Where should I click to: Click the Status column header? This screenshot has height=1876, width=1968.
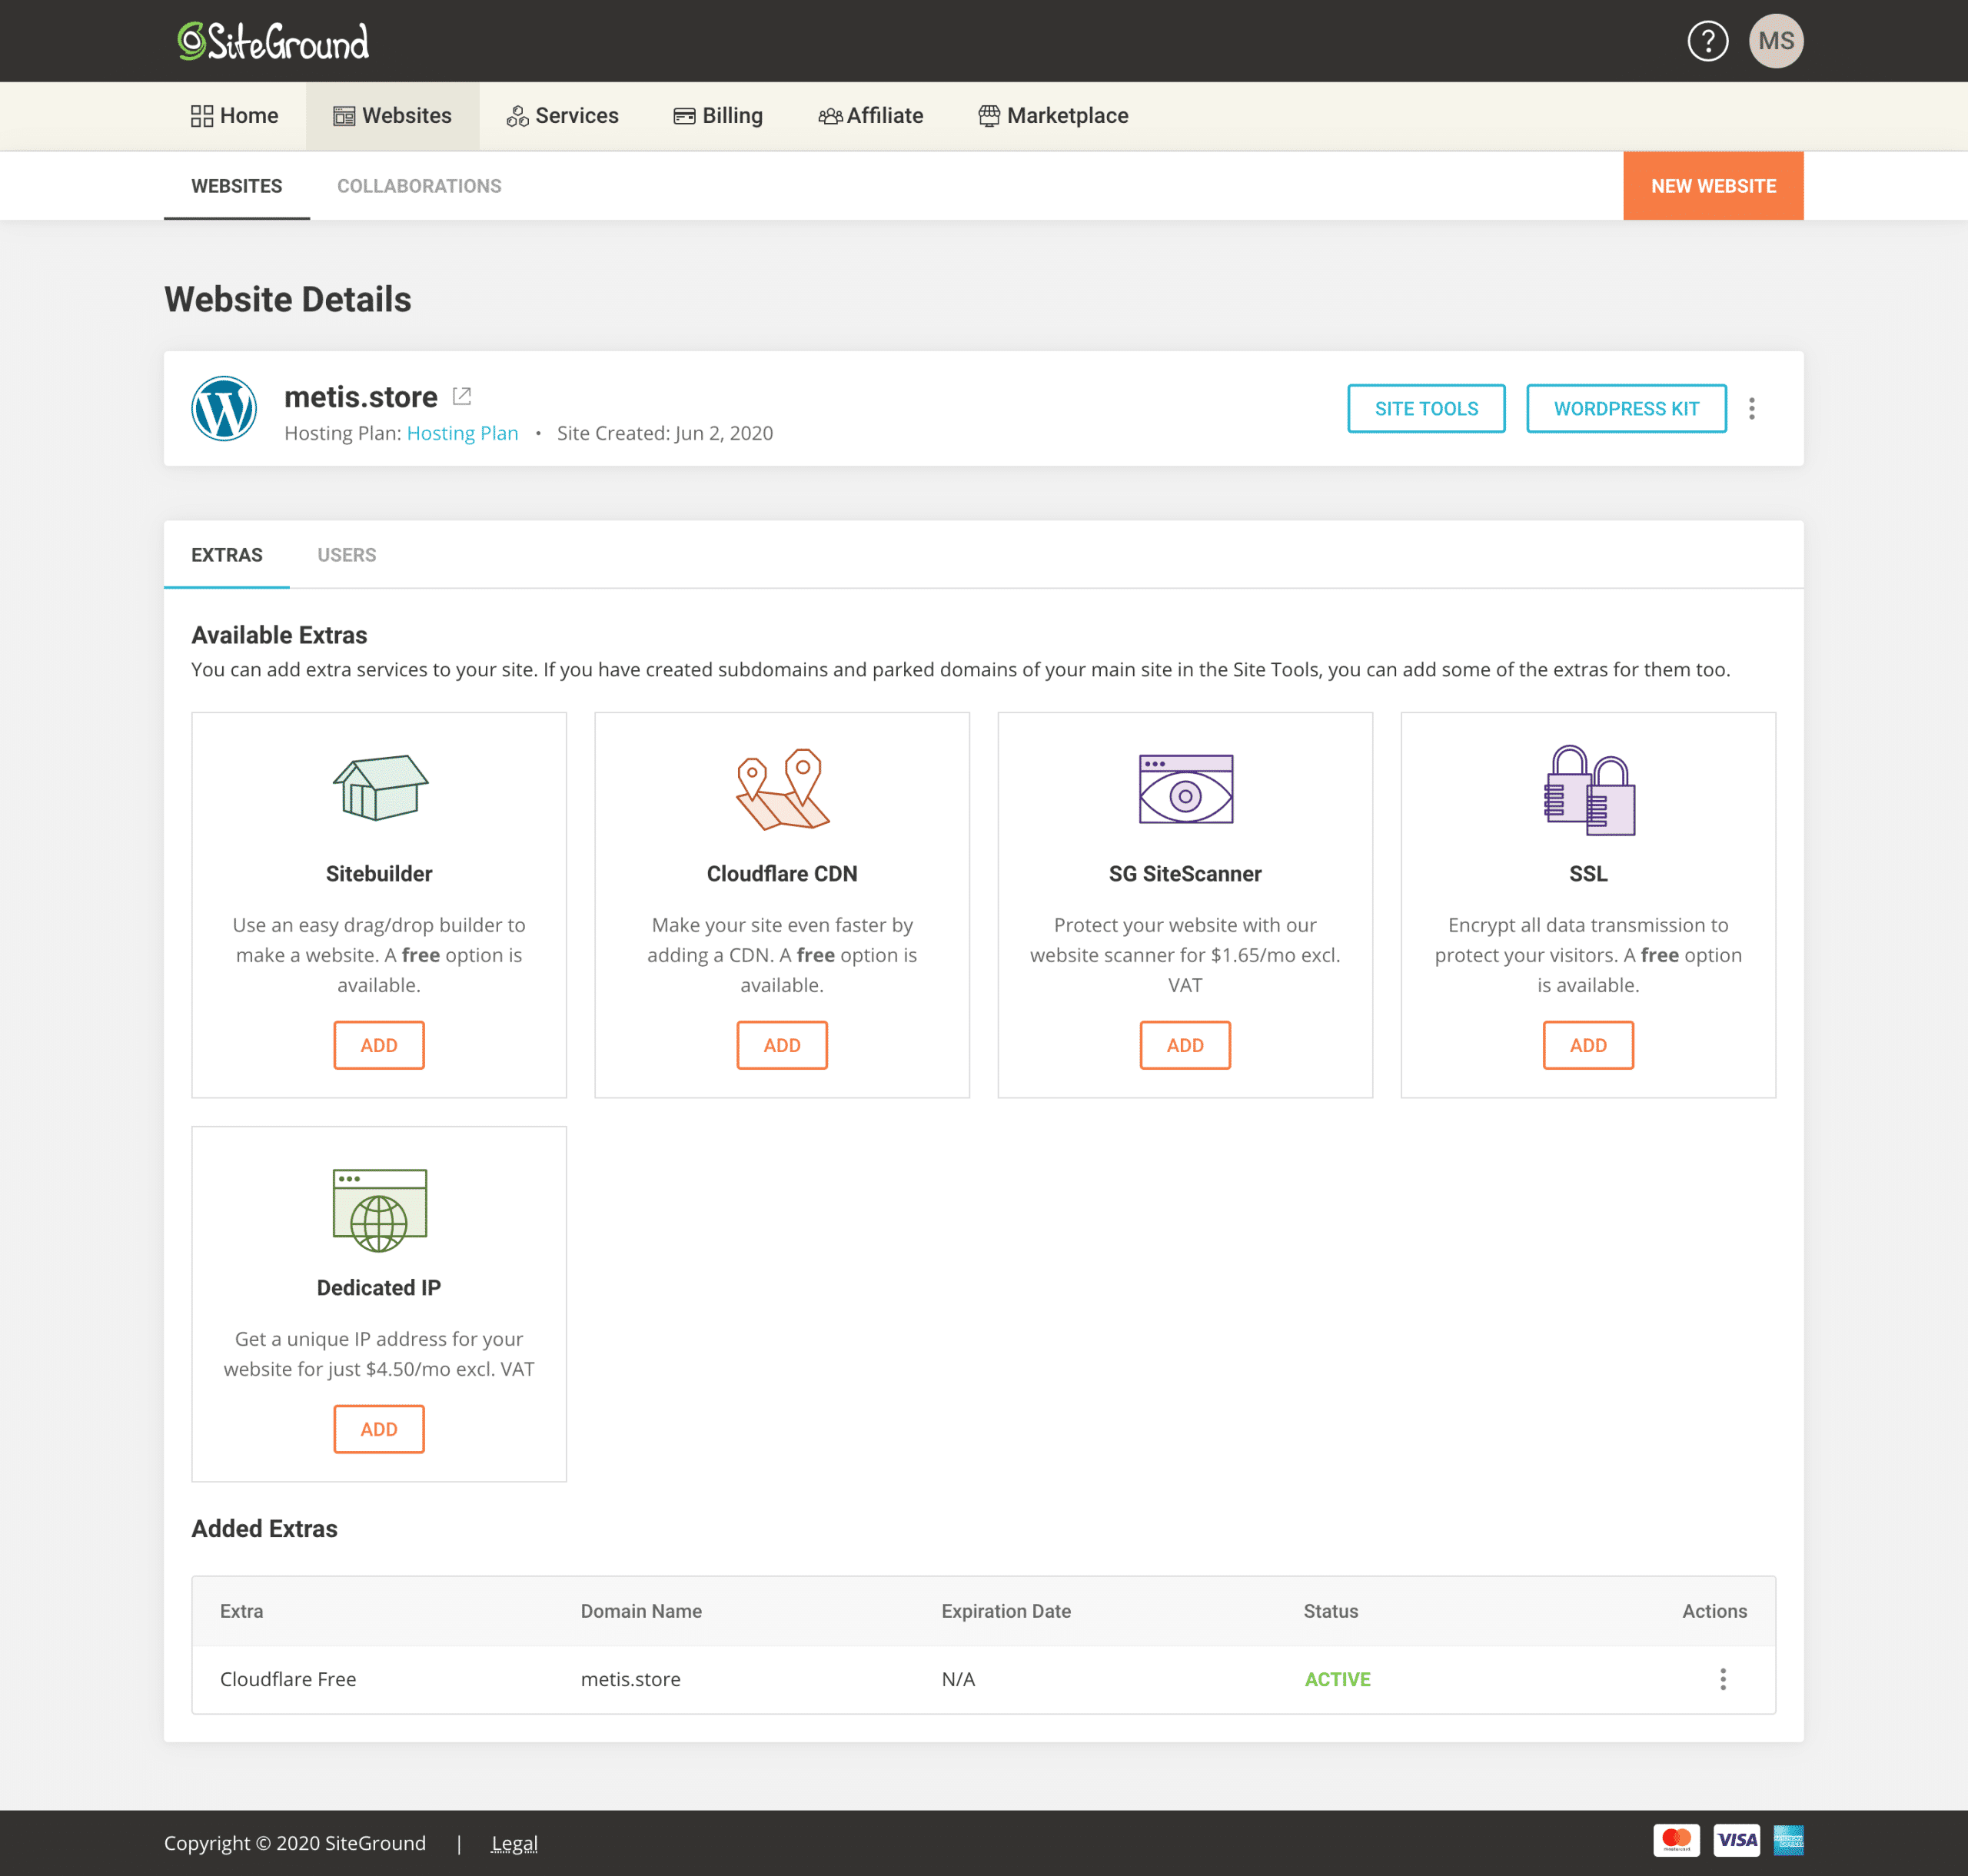1331,1611
